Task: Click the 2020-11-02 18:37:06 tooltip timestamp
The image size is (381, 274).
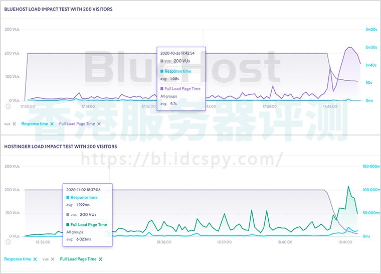Action: coord(83,190)
